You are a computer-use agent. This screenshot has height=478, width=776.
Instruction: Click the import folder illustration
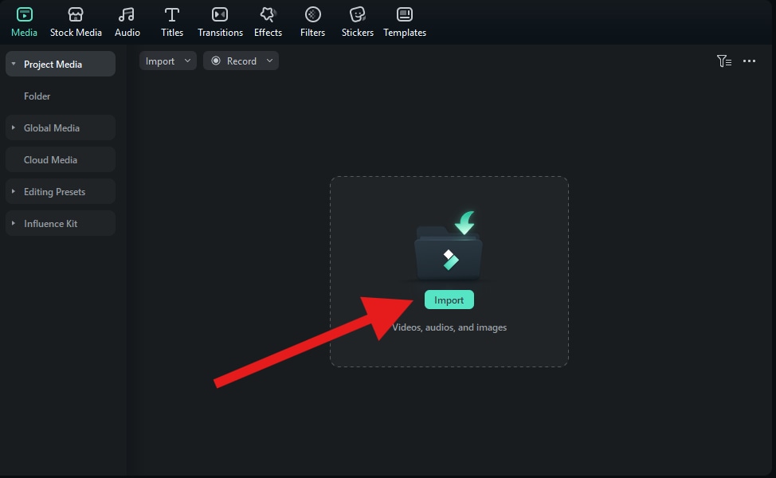click(x=449, y=246)
